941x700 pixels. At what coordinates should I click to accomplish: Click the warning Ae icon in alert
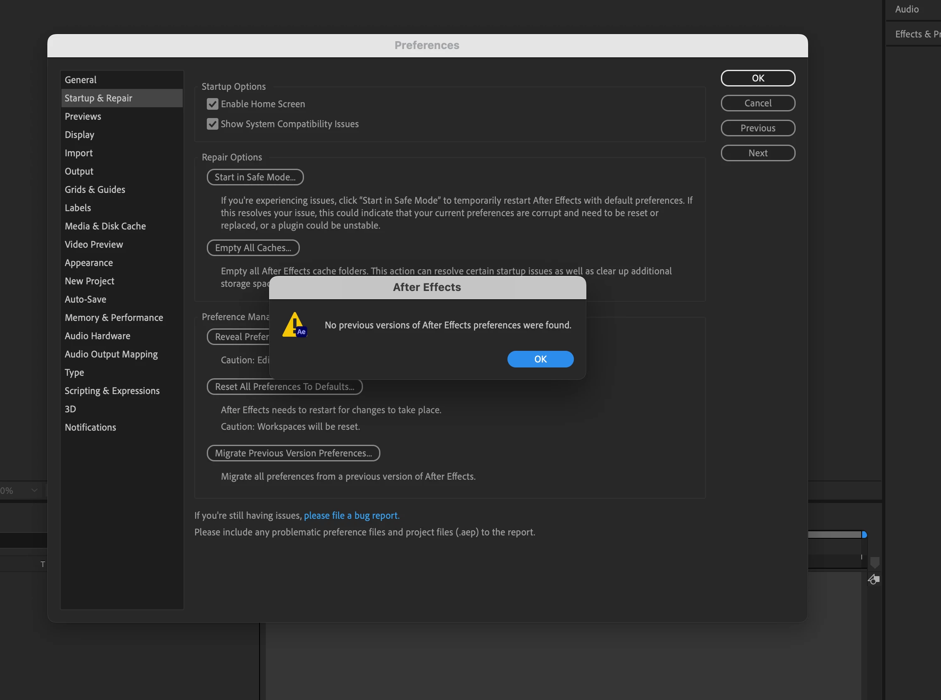pyautogui.click(x=294, y=325)
